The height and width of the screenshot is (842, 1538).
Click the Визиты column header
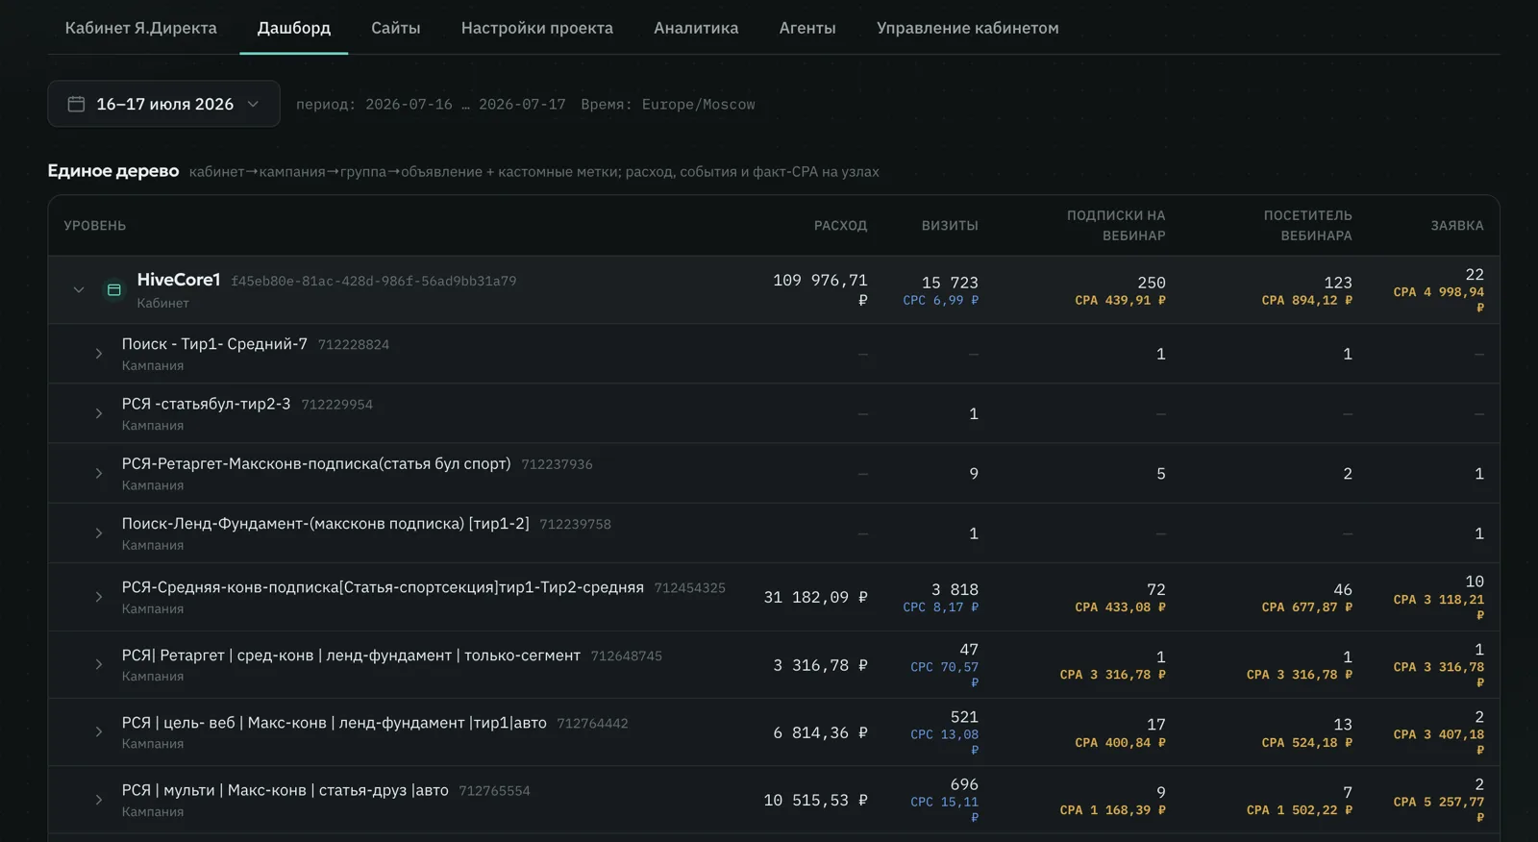coord(950,225)
